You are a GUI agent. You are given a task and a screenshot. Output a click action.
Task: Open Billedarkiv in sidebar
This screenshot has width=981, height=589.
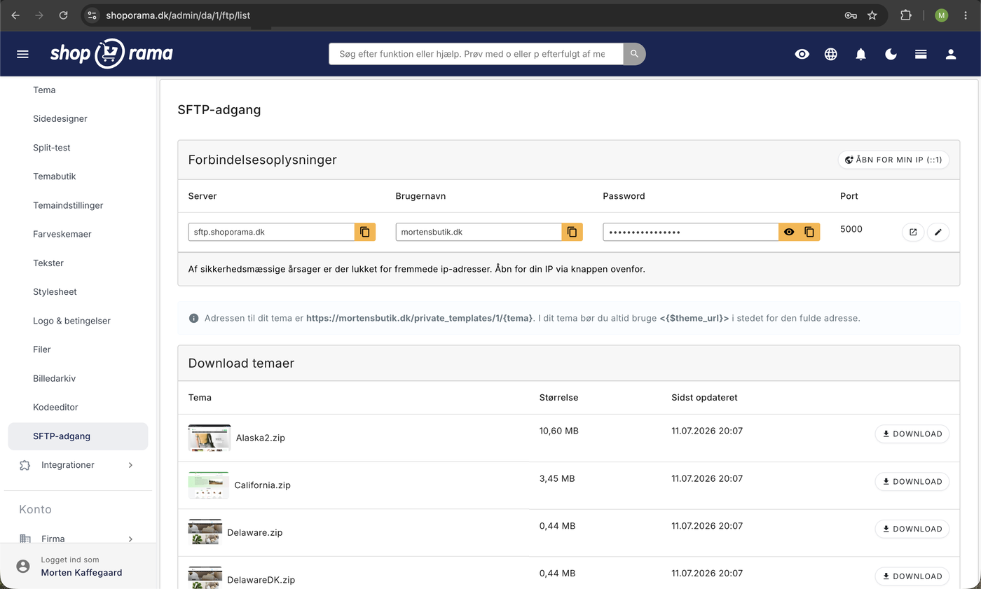[x=54, y=378]
